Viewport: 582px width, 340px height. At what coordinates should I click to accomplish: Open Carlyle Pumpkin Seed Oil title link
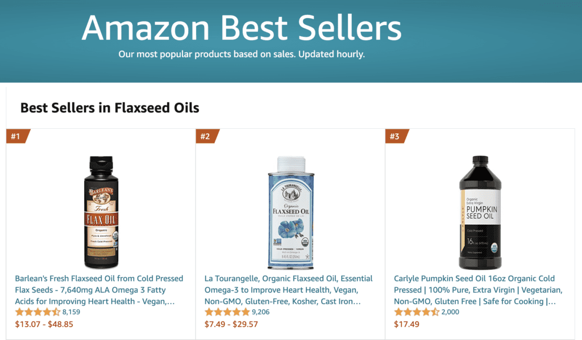(x=478, y=289)
